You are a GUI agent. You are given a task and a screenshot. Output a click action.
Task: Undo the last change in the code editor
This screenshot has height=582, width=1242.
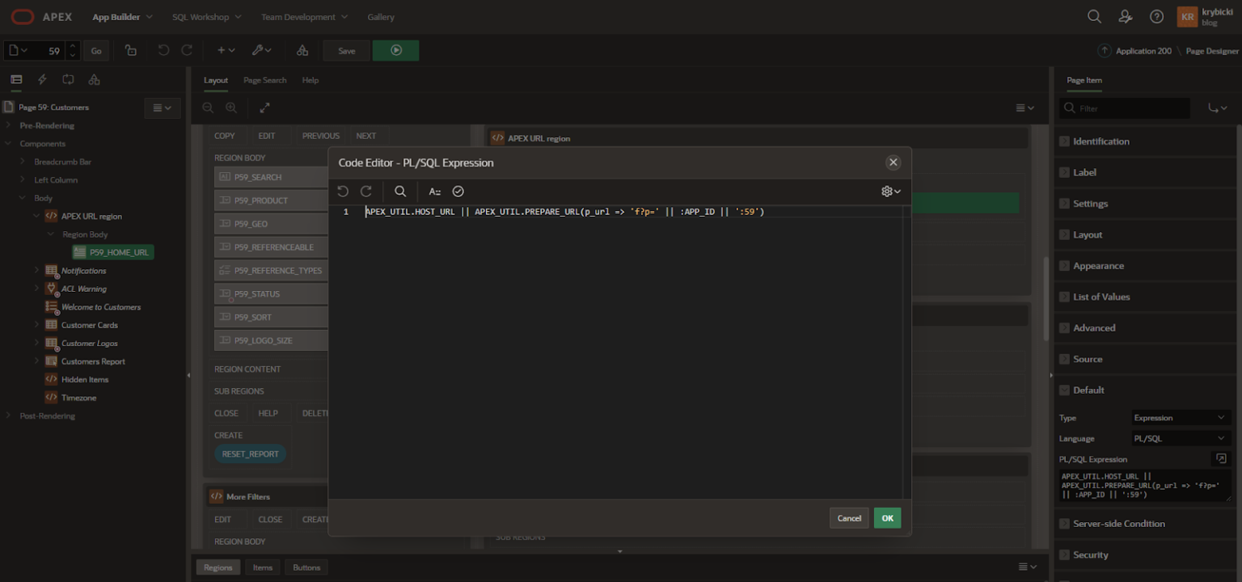tap(343, 192)
